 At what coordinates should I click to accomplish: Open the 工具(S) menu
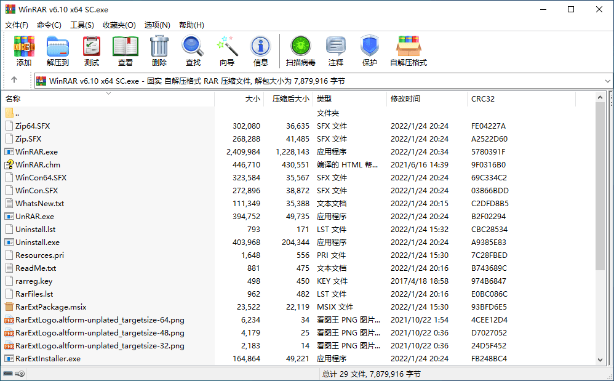[82, 25]
